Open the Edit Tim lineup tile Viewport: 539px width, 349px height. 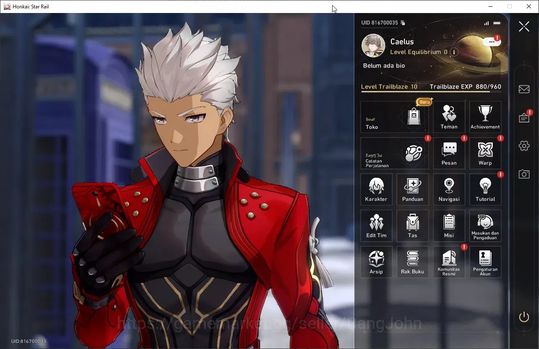point(376,226)
